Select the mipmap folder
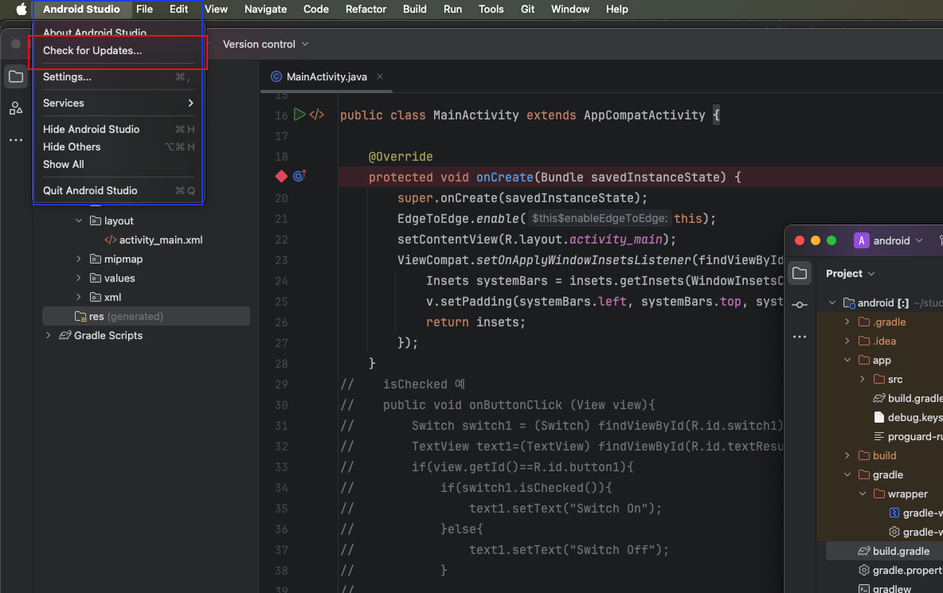This screenshot has height=593, width=943. [x=123, y=259]
